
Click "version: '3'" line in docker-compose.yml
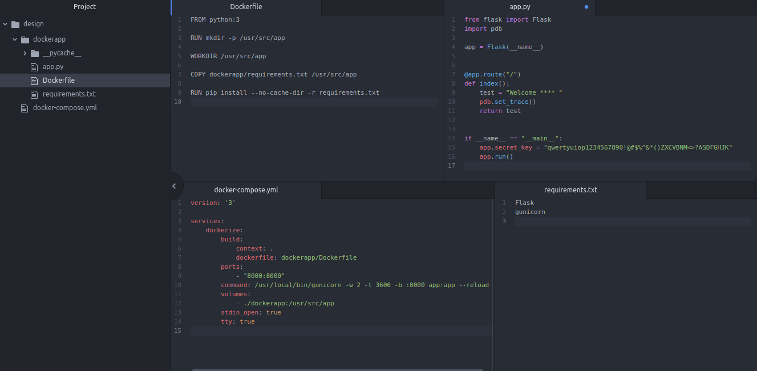click(213, 203)
